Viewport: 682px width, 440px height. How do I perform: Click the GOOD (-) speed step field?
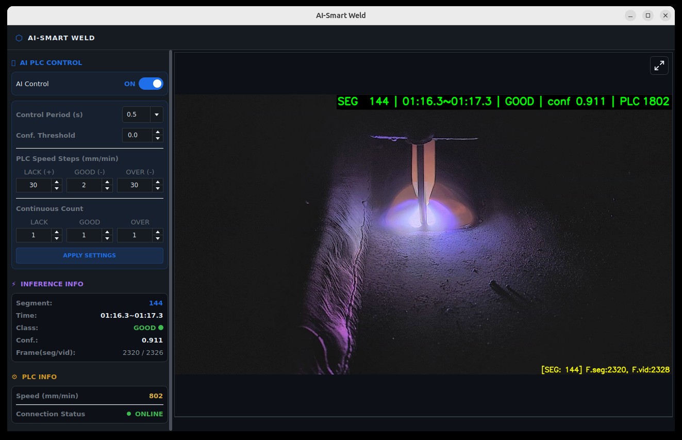point(84,185)
